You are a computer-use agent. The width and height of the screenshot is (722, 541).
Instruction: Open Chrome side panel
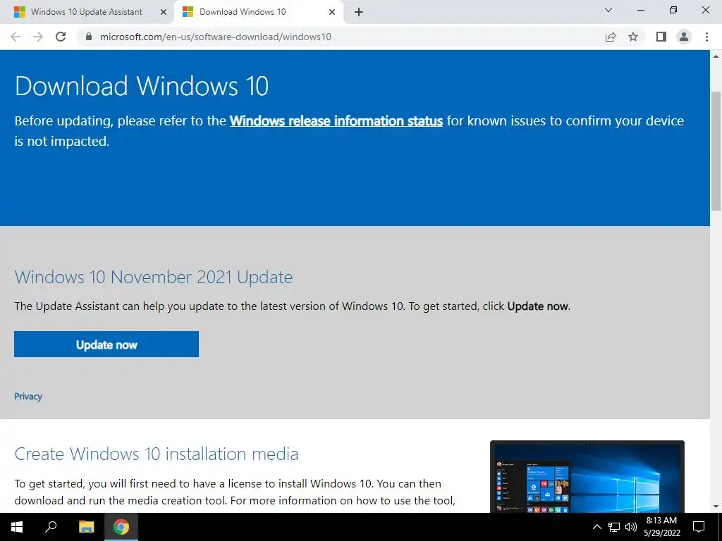[661, 37]
